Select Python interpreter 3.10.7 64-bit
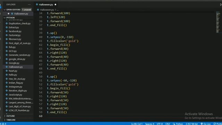 pyautogui.click(x=191, y=124)
